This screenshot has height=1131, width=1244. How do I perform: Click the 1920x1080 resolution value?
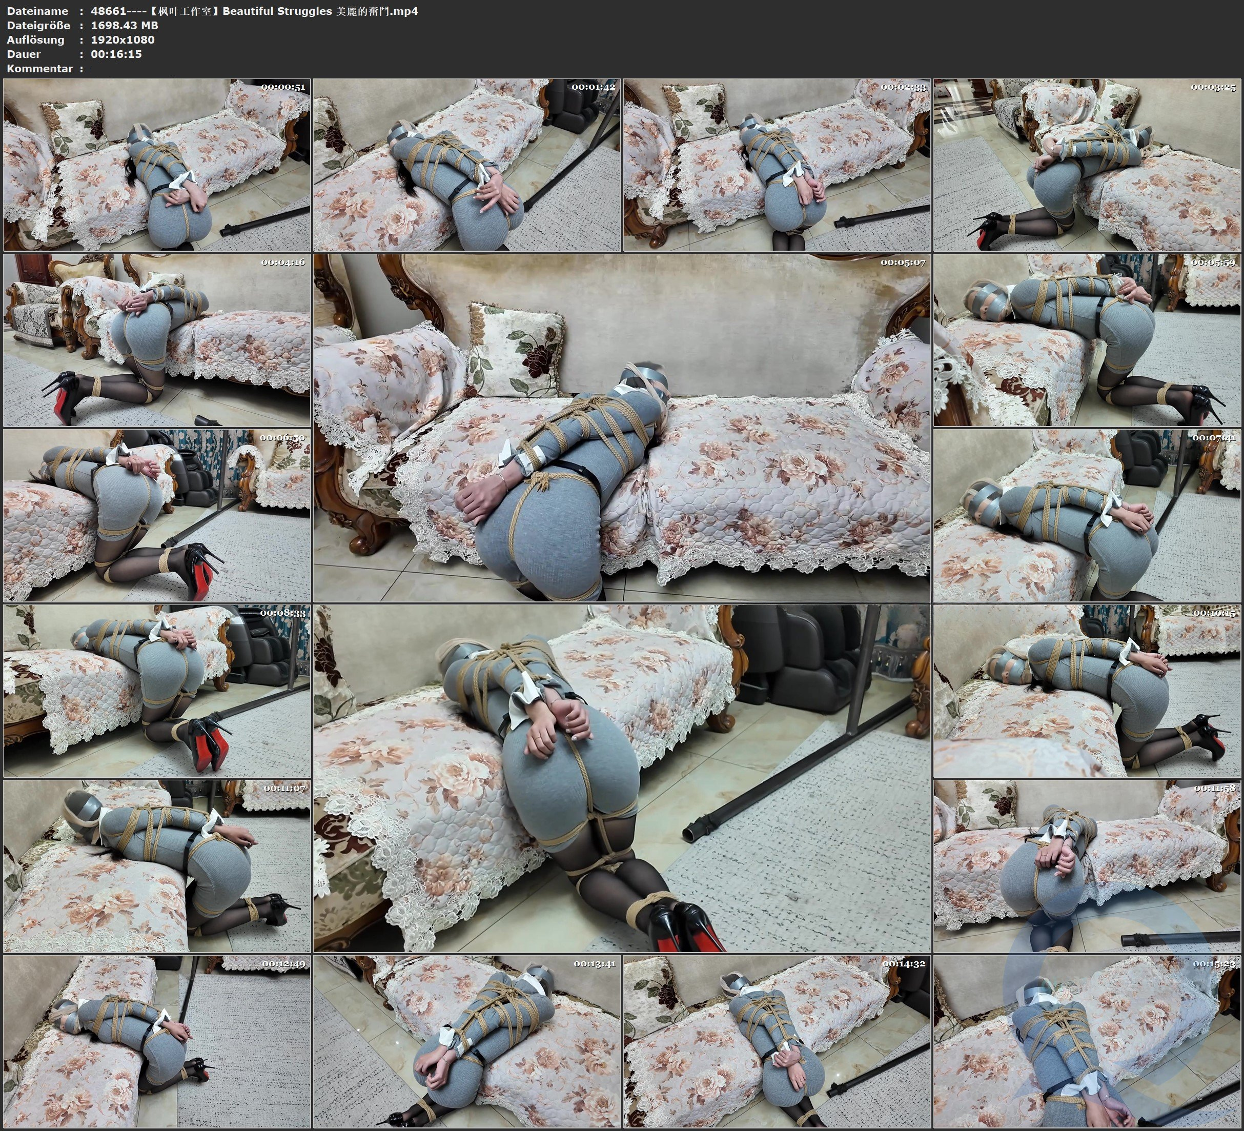tap(122, 39)
